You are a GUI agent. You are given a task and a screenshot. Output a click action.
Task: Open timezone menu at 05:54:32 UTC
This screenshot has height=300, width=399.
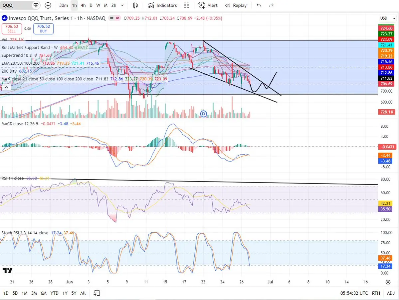click(354, 293)
